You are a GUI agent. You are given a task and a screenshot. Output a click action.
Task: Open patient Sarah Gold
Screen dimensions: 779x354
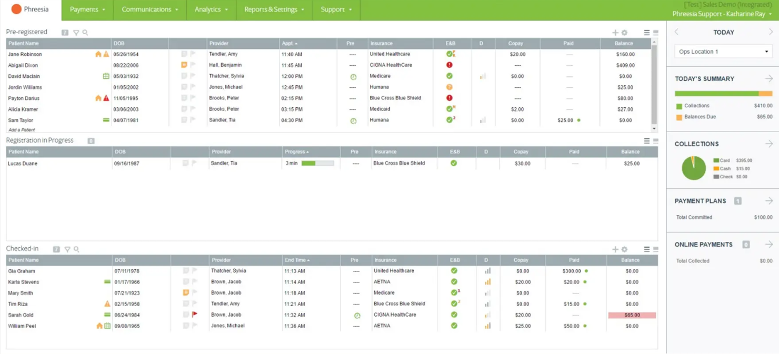point(21,315)
